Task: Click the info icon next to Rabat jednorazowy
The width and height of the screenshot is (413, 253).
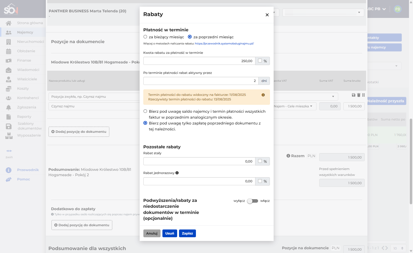Action: pyautogui.click(x=177, y=173)
